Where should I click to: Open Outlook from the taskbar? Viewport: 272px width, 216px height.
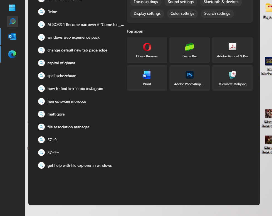point(12,36)
